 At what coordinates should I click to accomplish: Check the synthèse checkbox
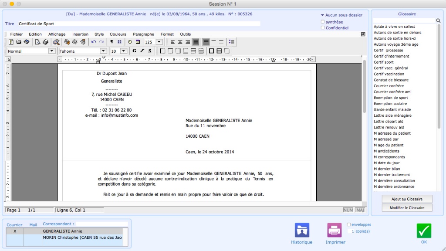point(323,22)
